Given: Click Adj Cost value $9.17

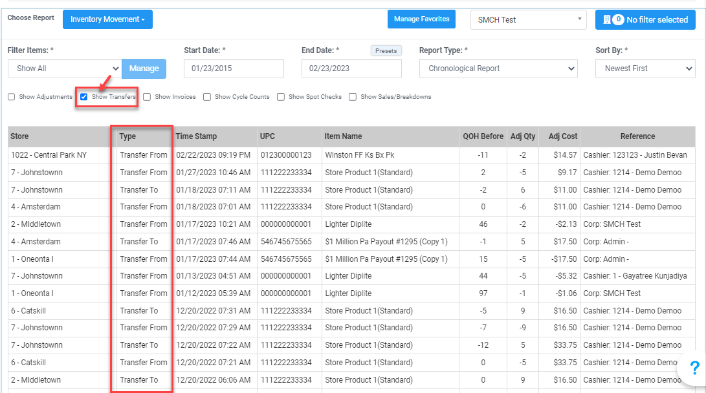Looking at the screenshot, I should tap(568, 173).
